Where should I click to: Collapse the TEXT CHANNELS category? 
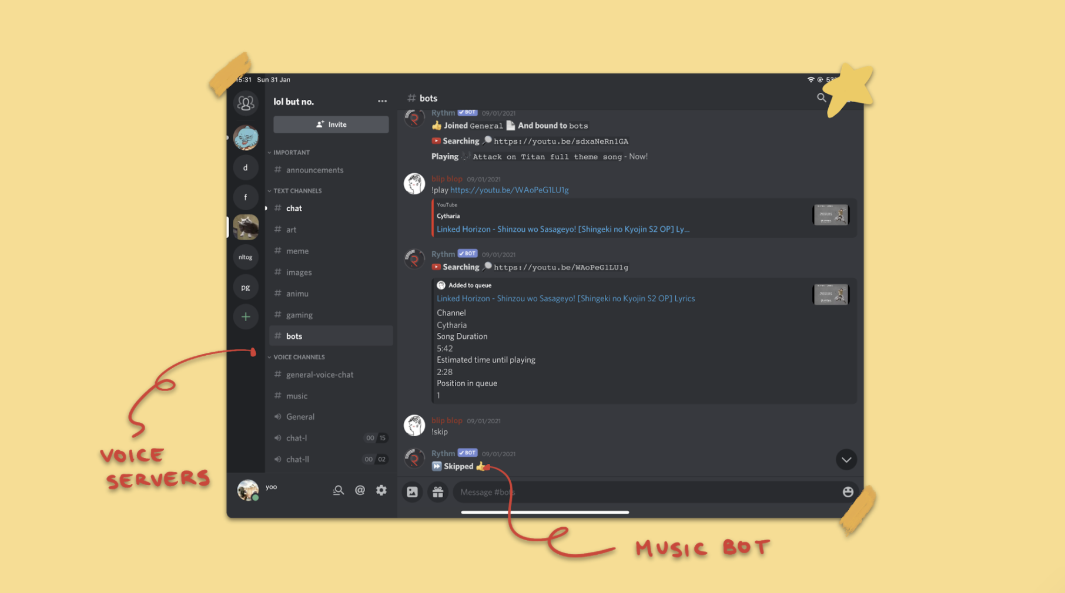click(297, 191)
